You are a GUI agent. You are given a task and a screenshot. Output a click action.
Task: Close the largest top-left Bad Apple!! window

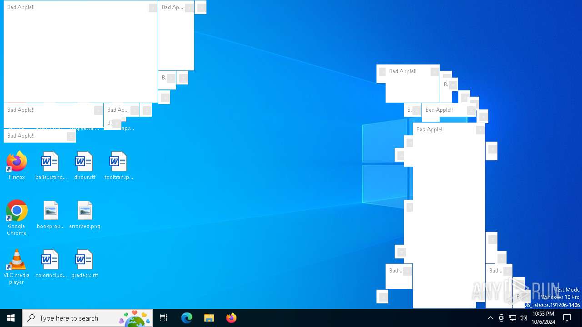[153, 8]
